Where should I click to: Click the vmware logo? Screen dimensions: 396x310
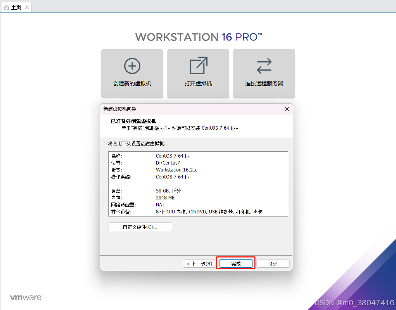pyautogui.click(x=26, y=297)
